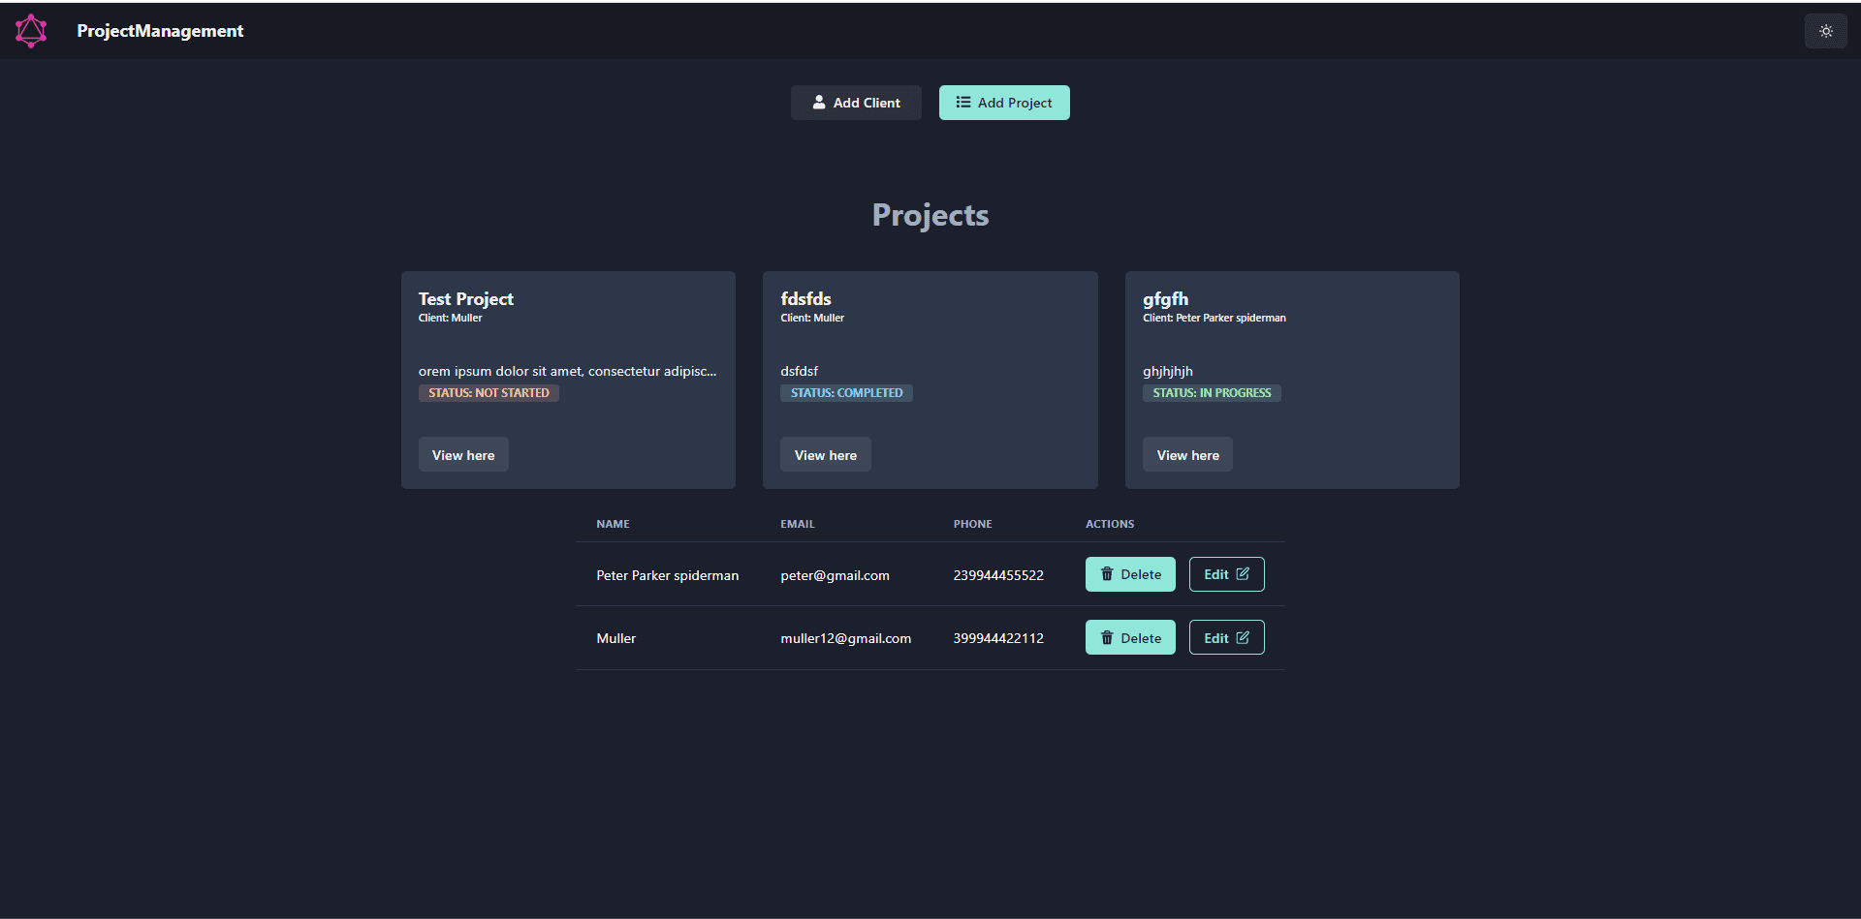The image size is (1861, 919).
Task: Click the ProjectManagement title
Action: (160, 30)
